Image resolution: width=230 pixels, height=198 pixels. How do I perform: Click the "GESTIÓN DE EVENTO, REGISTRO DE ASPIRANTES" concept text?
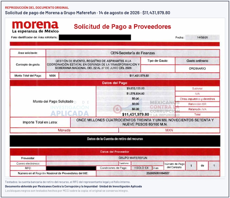[93, 64]
